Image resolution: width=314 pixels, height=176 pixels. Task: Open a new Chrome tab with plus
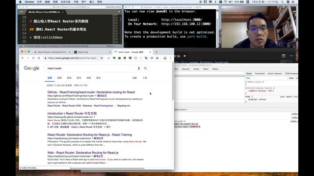pos(157,52)
